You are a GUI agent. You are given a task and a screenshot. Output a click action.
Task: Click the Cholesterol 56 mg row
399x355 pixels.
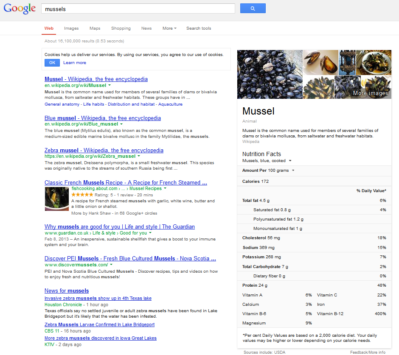pos(314,238)
